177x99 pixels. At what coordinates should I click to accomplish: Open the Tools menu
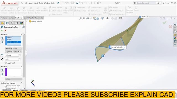pos(41,3)
